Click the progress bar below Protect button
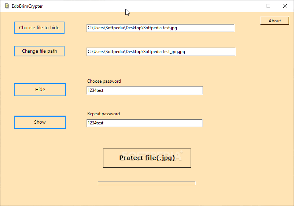 click(147, 183)
